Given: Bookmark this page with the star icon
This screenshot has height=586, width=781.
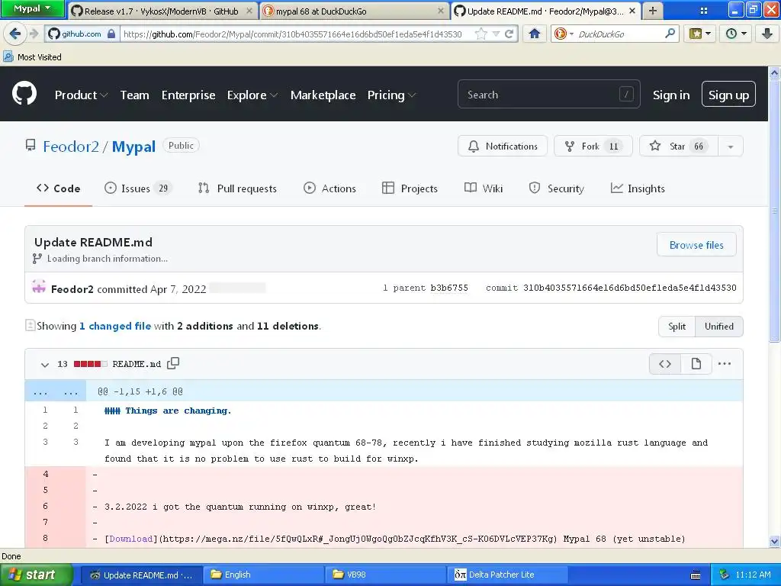Looking at the screenshot, I should click(480, 34).
